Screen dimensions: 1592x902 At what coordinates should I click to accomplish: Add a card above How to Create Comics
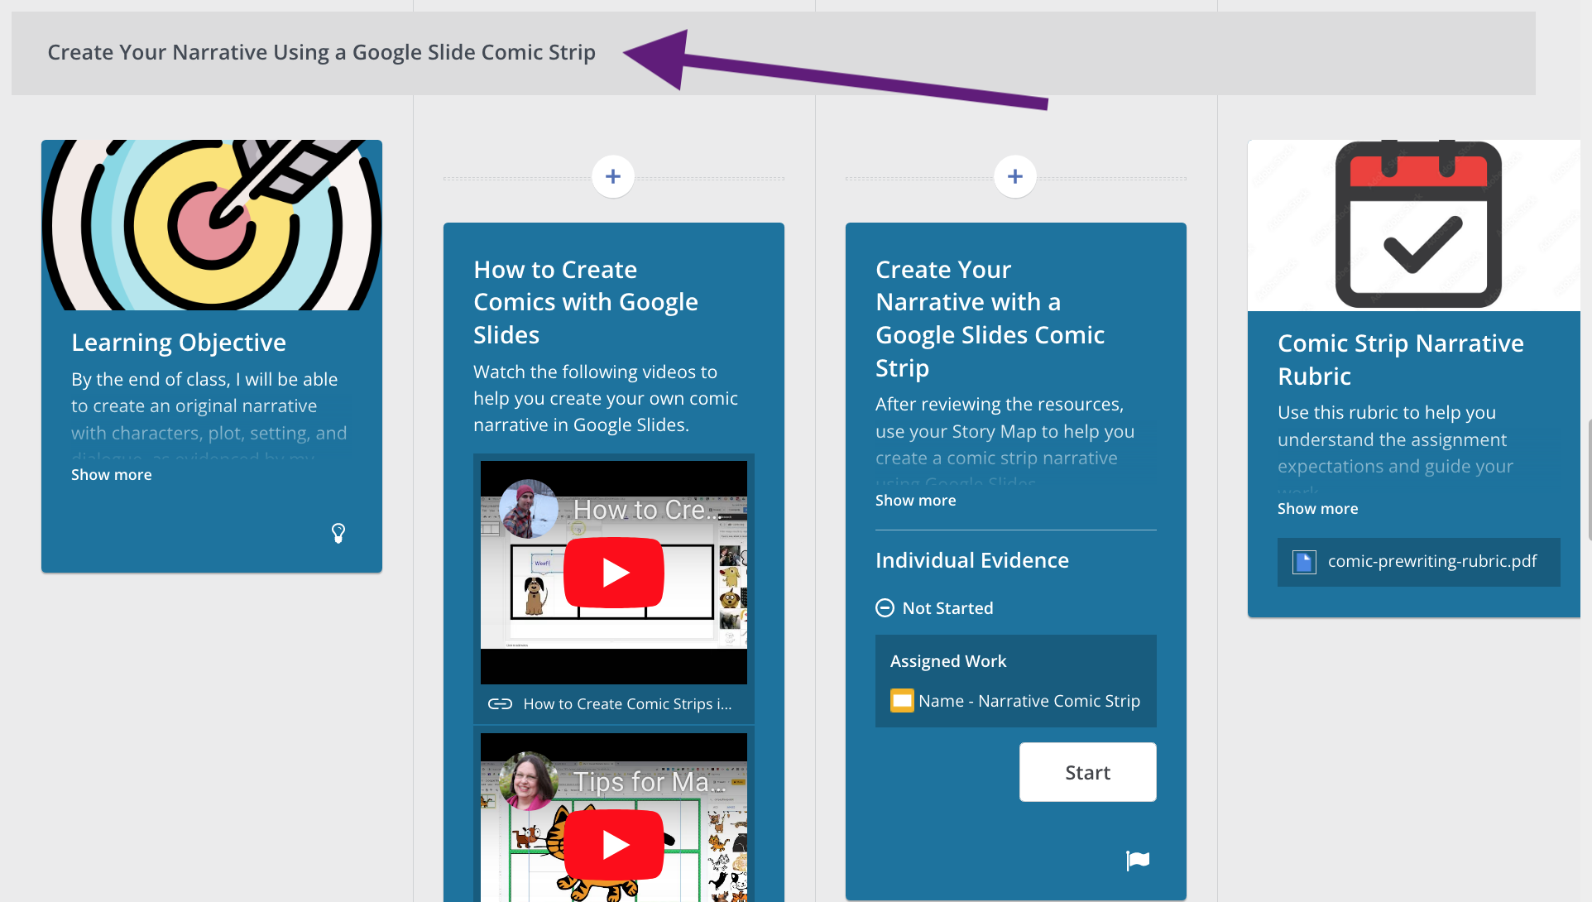click(613, 176)
